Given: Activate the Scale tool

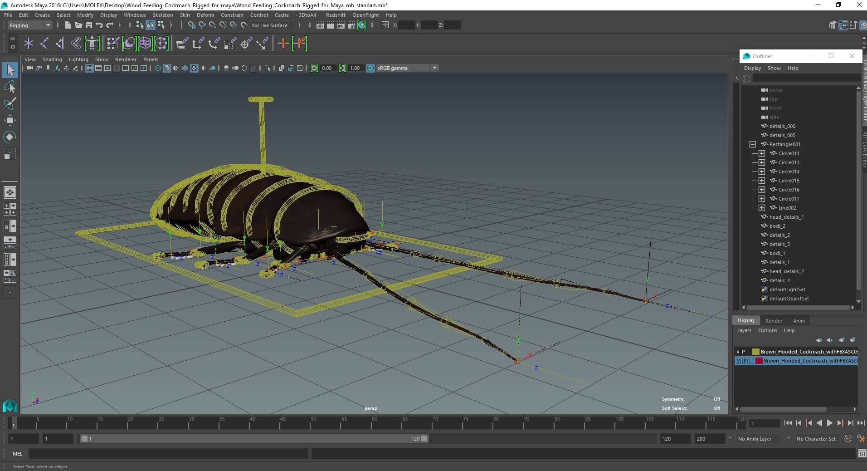Looking at the screenshot, I should click(x=10, y=154).
